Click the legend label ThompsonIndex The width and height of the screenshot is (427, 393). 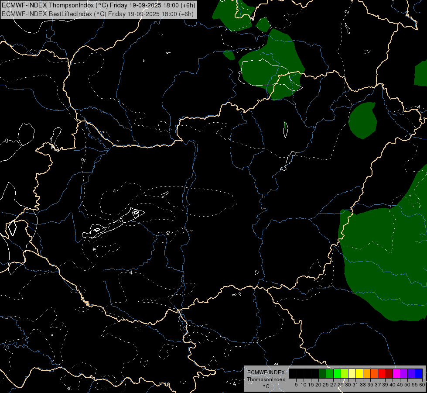pyautogui.click(x=266, y=379)
